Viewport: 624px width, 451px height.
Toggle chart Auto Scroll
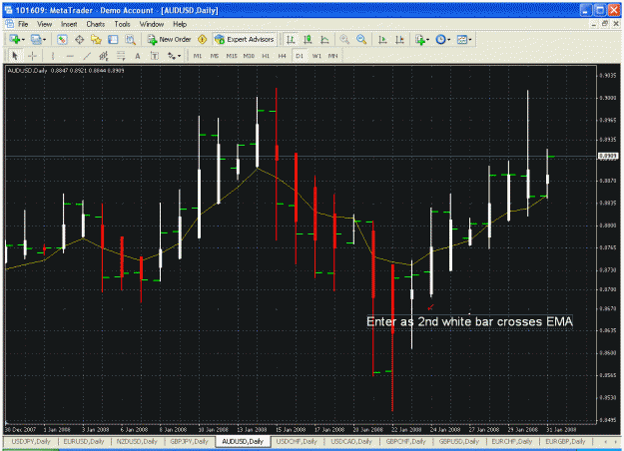(382, 39)
